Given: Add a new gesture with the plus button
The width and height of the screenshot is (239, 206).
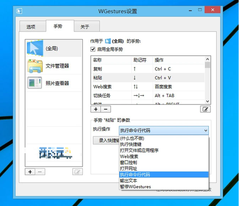Looking at the screenshot, I should (96, 109).
